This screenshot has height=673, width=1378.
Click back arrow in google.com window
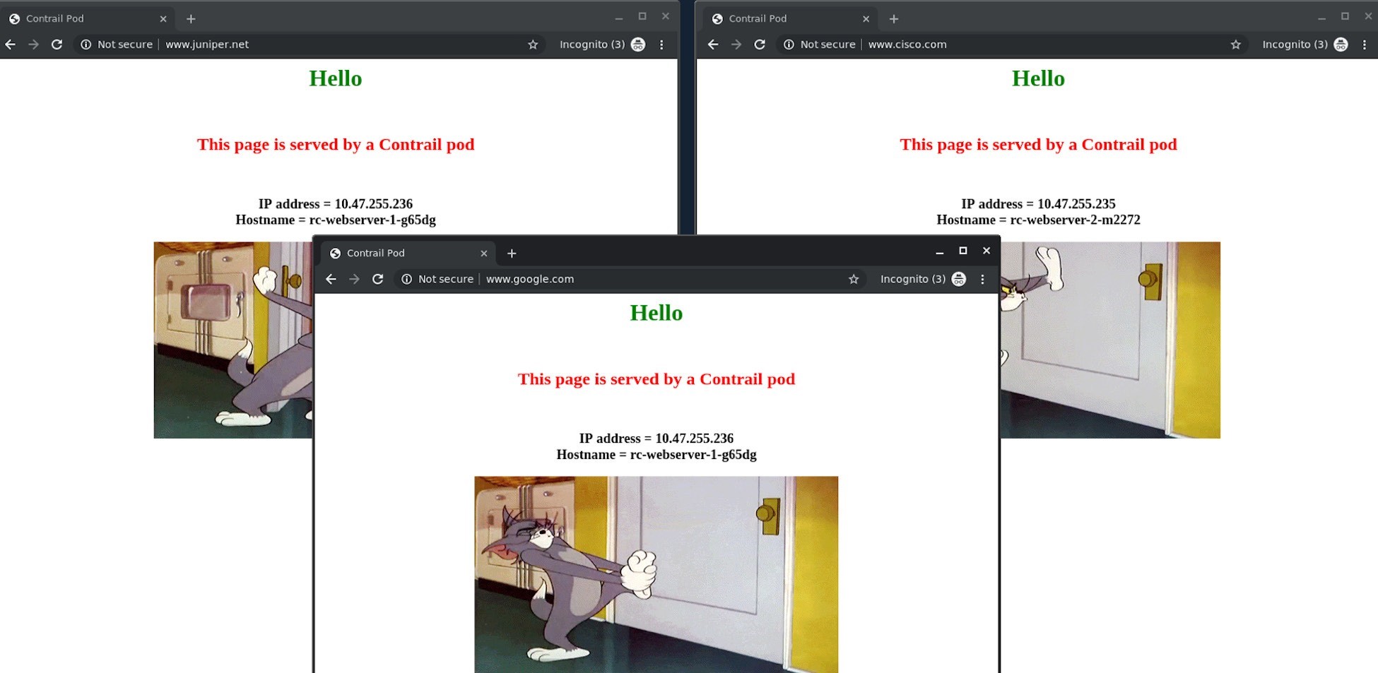(x=331, y=279)
